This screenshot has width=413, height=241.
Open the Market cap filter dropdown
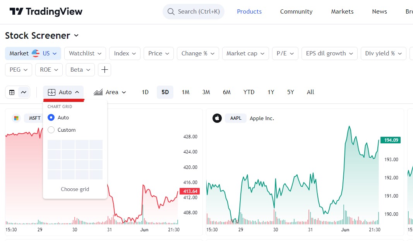245,53
